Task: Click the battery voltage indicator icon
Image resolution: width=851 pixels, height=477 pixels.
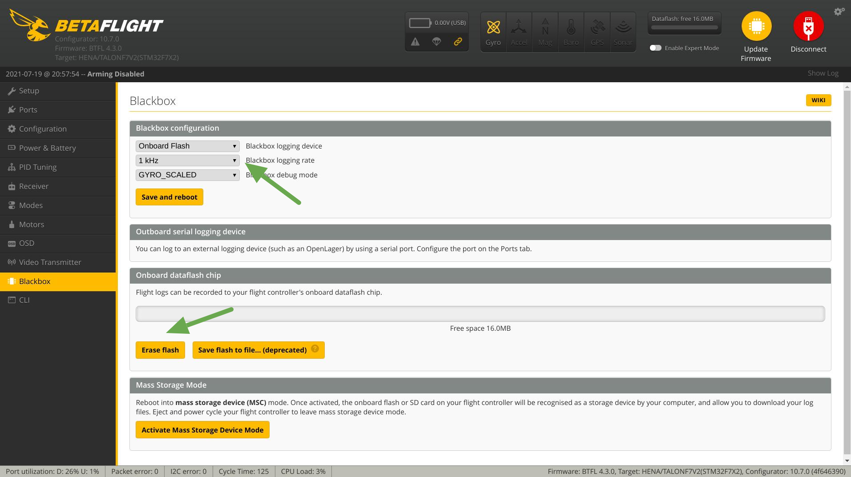Action: (x=419, y=23)
